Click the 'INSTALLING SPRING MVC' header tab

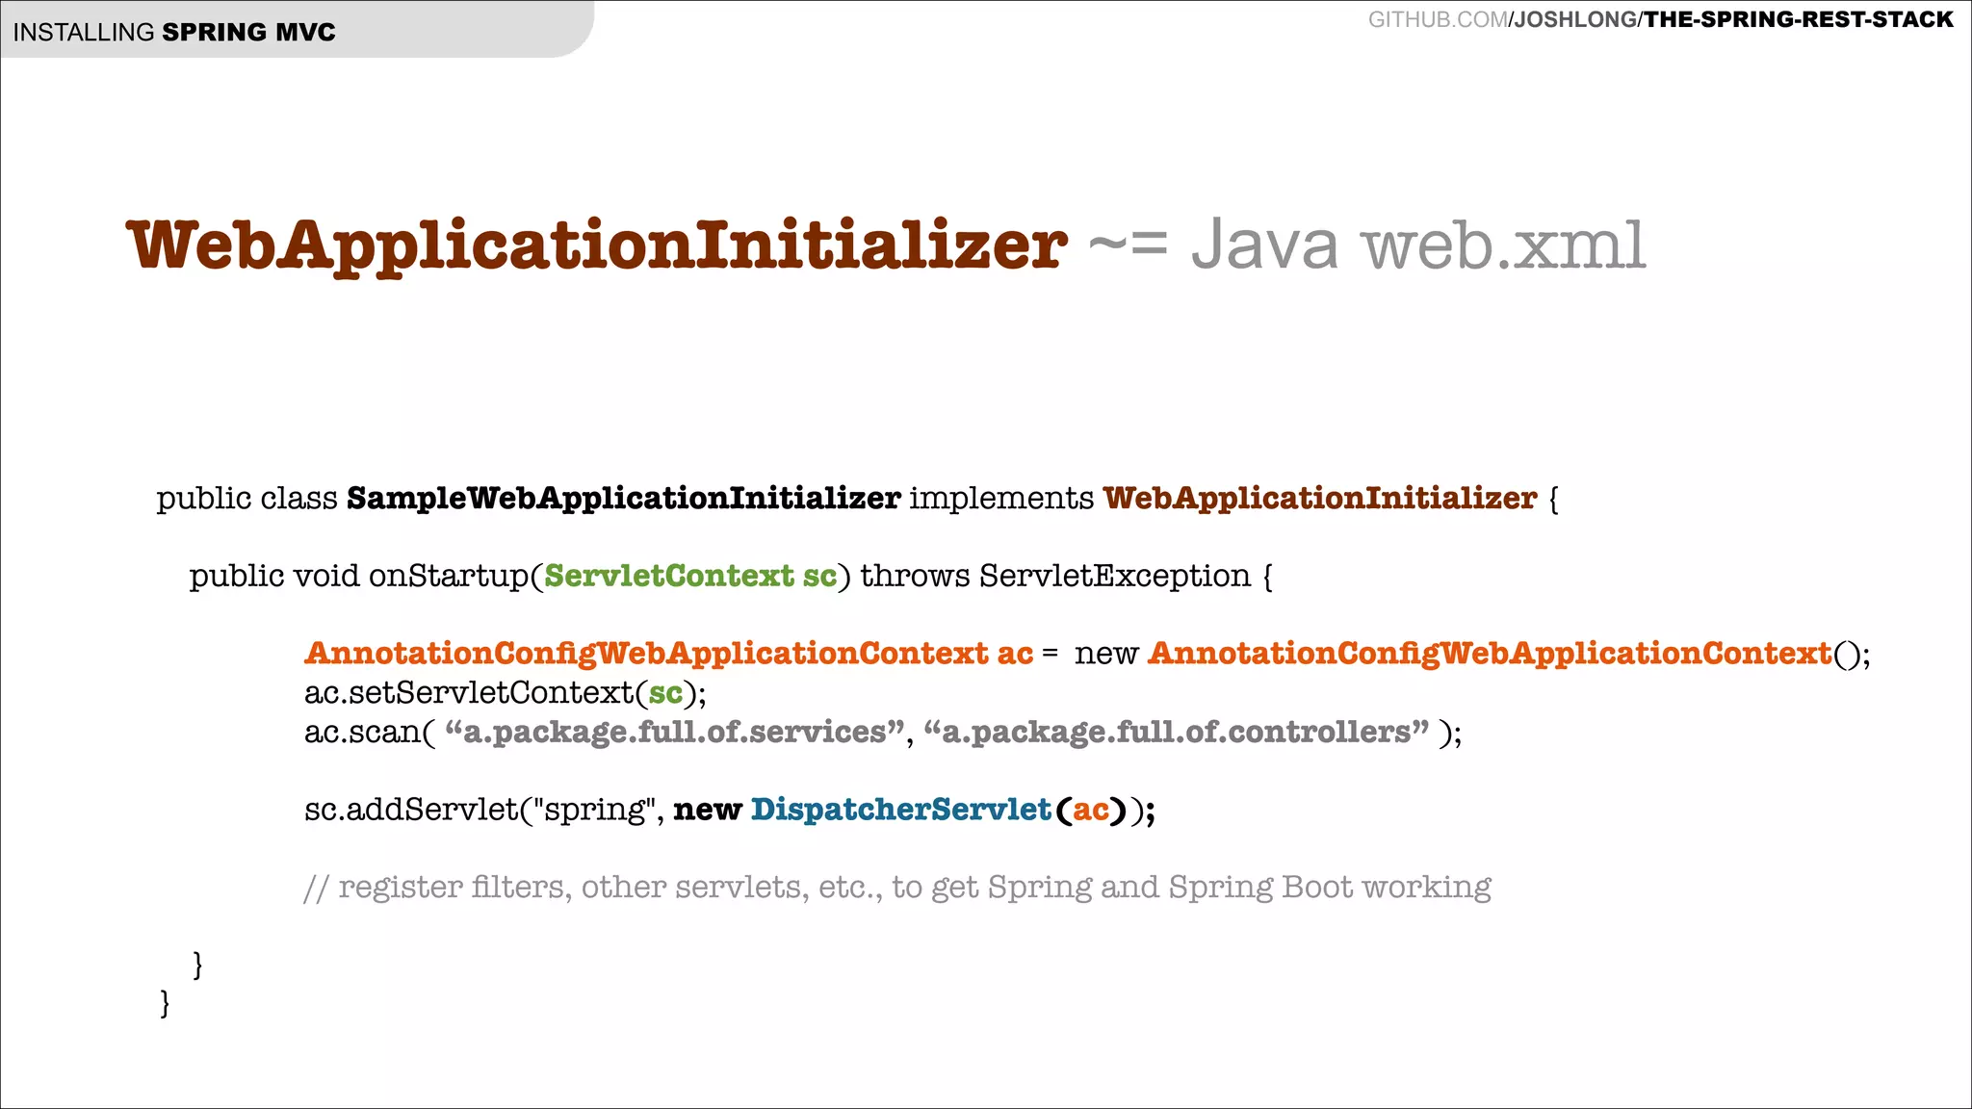point(174,32)
